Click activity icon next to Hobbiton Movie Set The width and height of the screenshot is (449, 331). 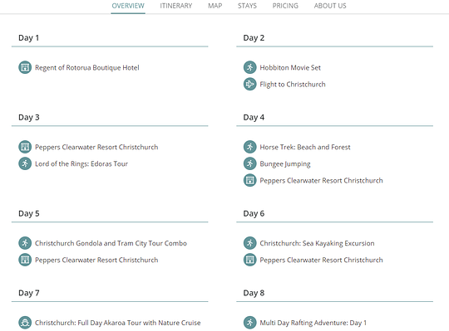pos(249,67)
